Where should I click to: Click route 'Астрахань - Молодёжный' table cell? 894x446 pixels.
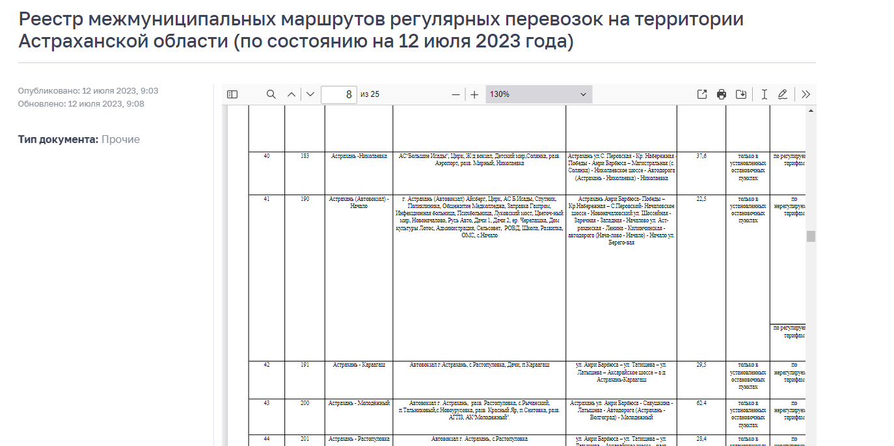coord(359,403)
